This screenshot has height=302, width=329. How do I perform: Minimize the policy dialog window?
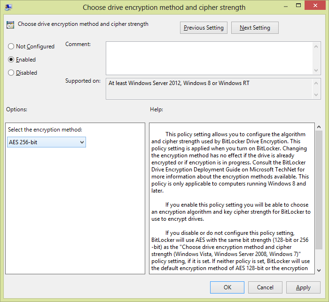coord(286,7)
